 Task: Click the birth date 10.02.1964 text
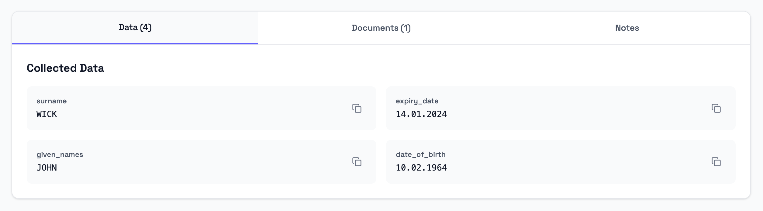point(421,168)
